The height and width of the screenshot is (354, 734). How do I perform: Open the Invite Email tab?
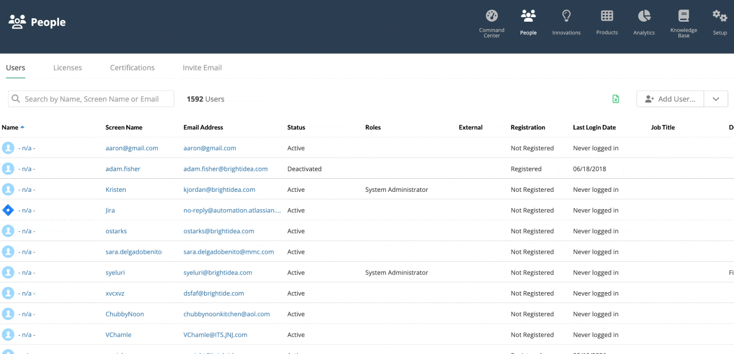coord(202,68)
